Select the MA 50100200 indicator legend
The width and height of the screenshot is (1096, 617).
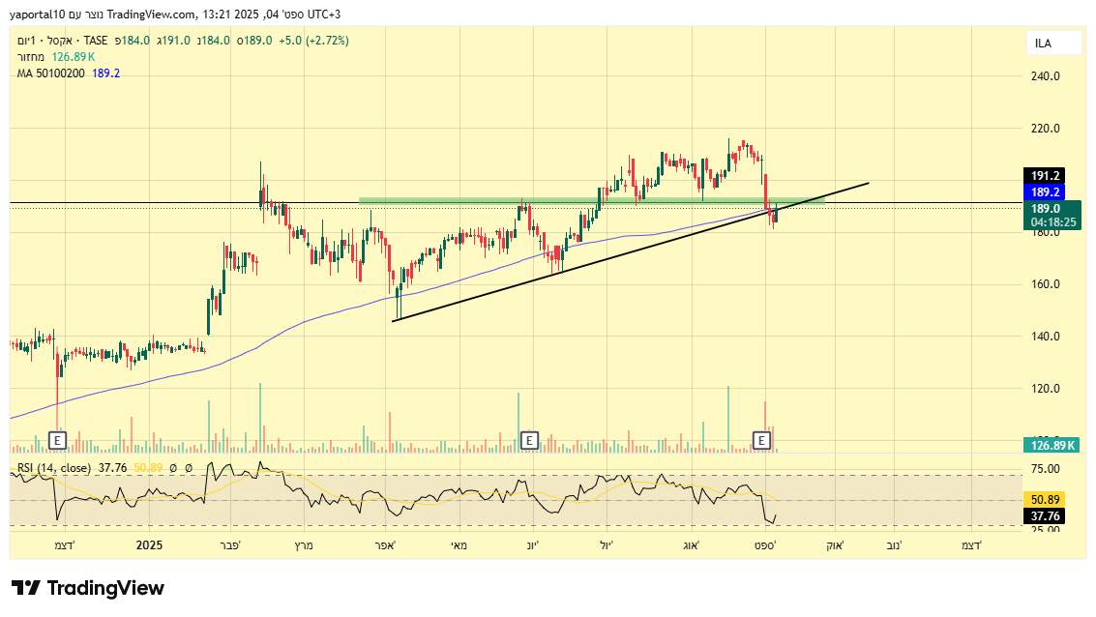pos(51,73)
